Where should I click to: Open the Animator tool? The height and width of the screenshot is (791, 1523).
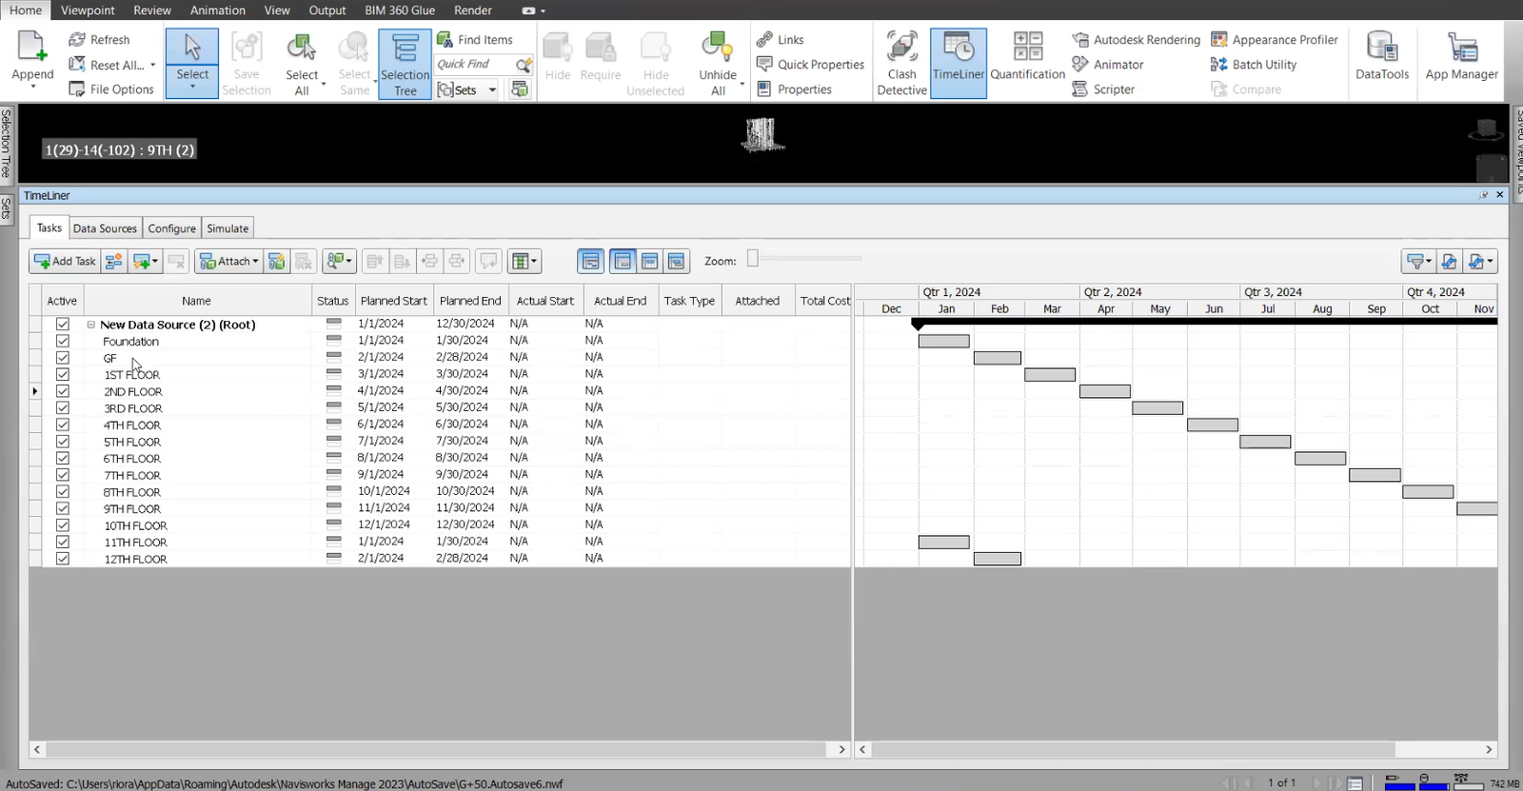(x=1107, y=65)
